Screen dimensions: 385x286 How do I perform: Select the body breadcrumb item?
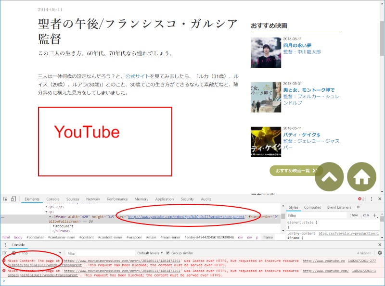[18, 237]
